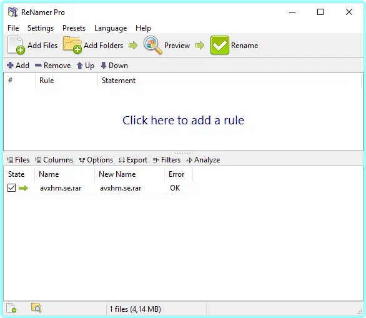366x318 pixels.
Task: Open the Help menu
Action: point(143,28)
